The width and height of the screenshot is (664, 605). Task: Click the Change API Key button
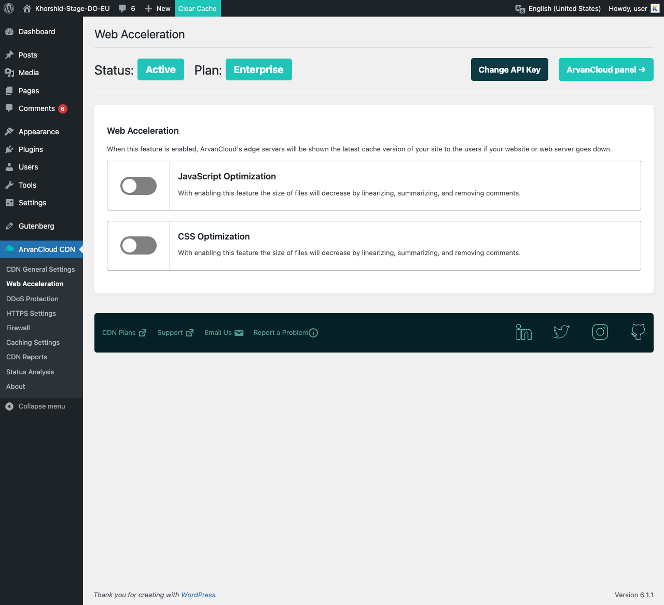tap(509, 69)
